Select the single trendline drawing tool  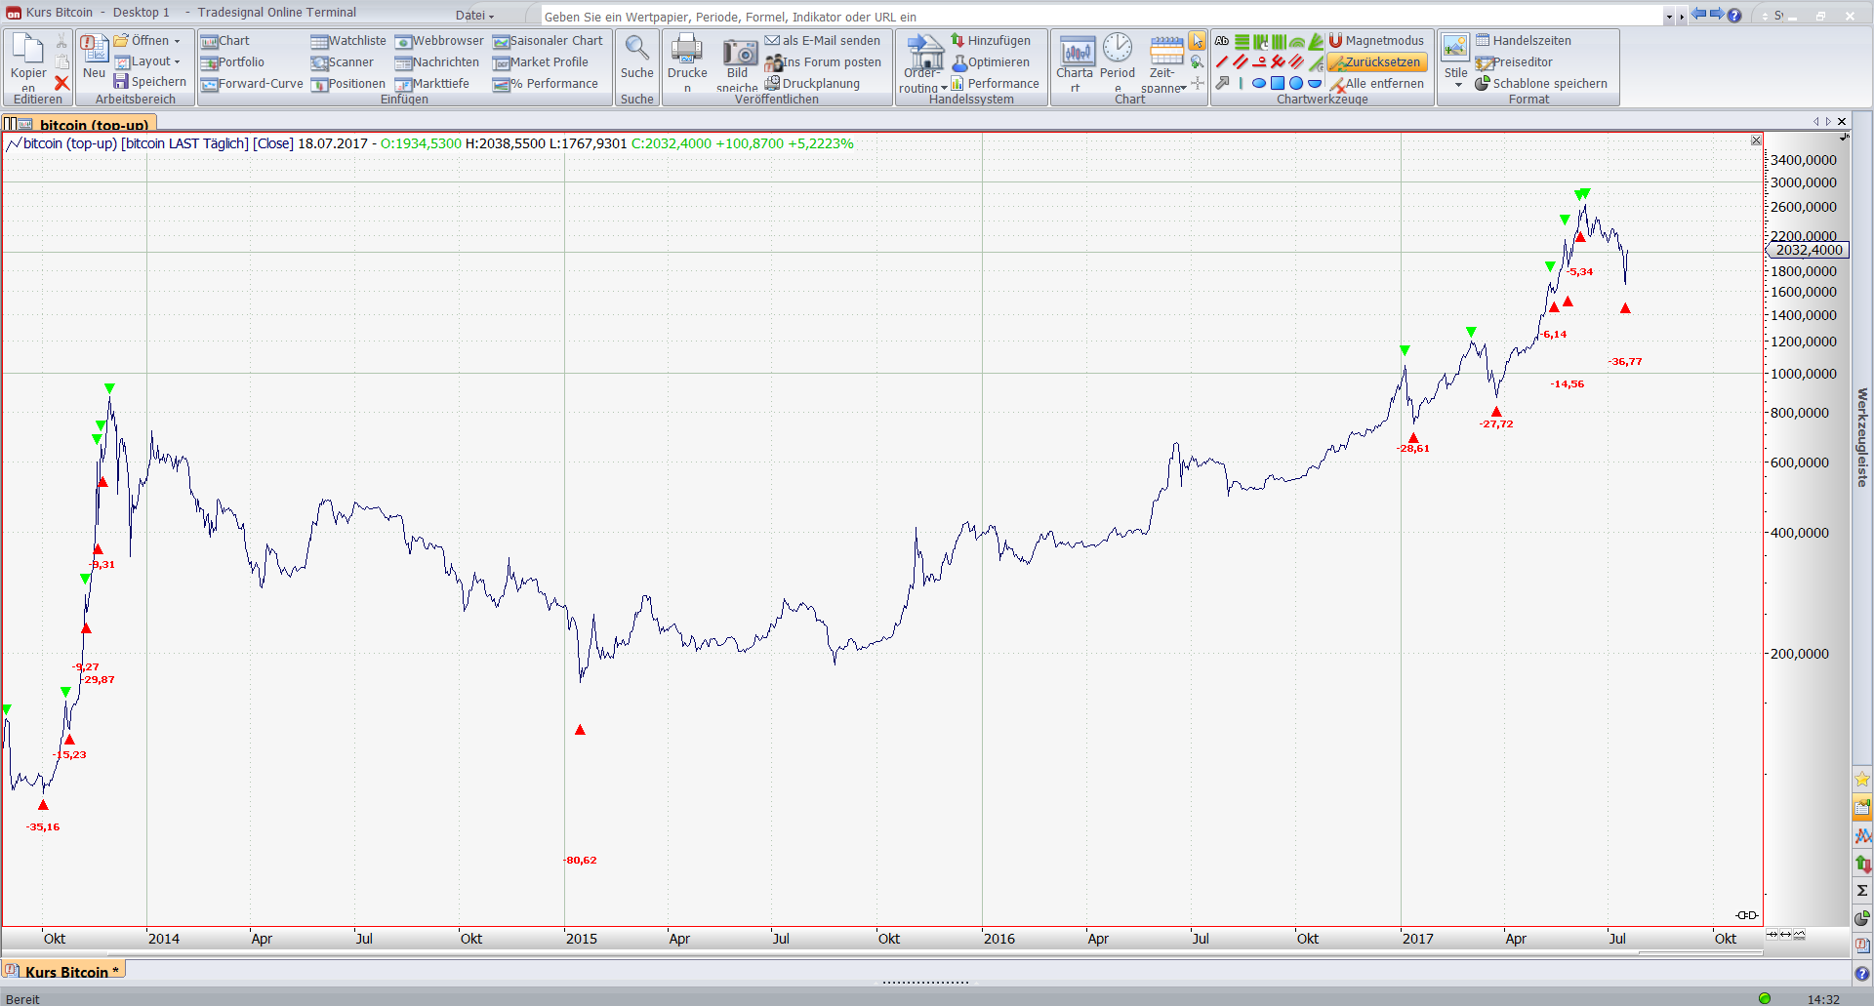pyautogui.click(x=1222, y=62)
